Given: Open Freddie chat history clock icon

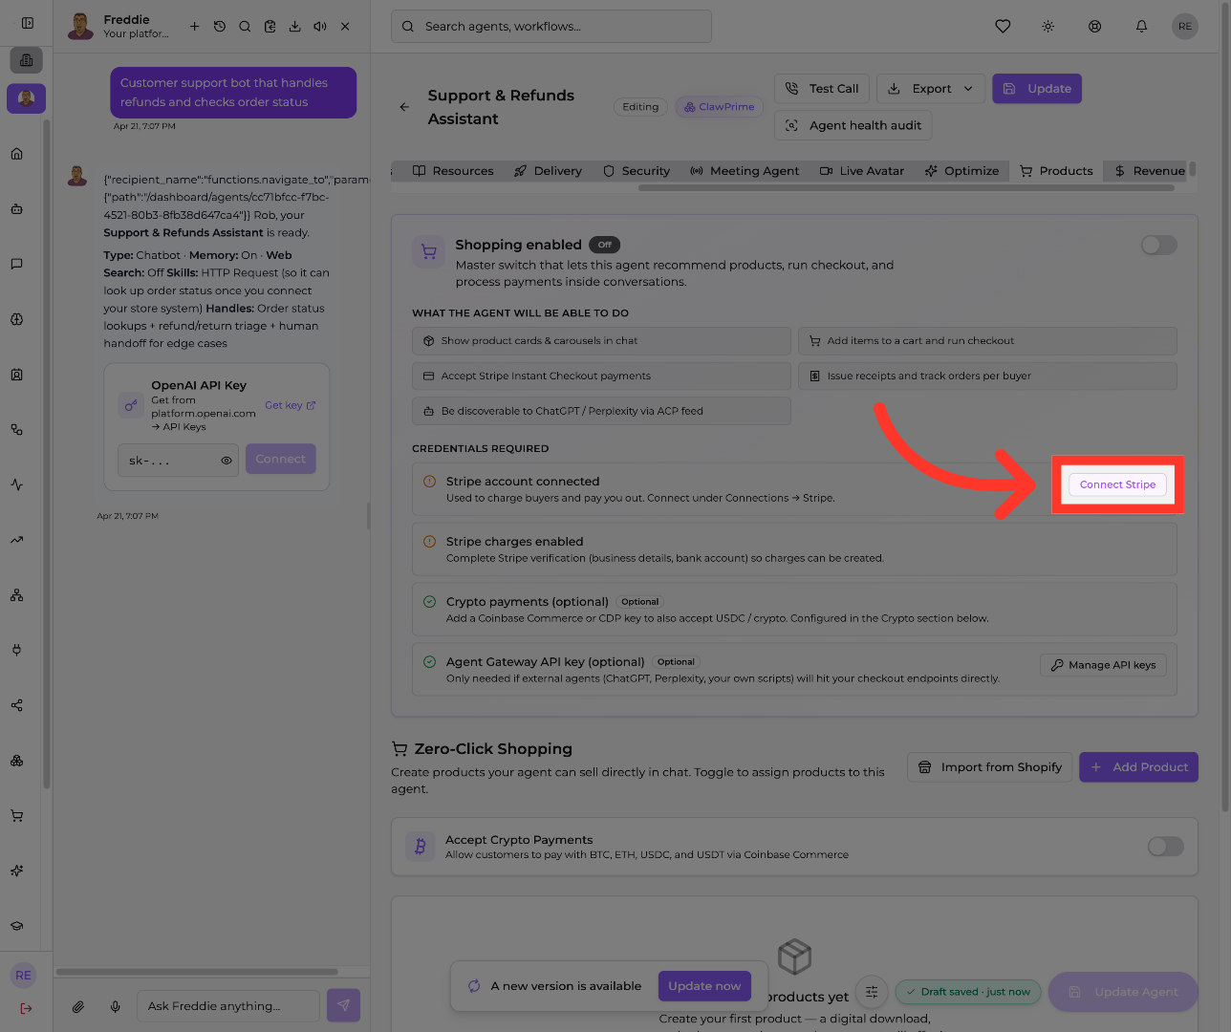Looking at the screenshot, I should [220, 27].
